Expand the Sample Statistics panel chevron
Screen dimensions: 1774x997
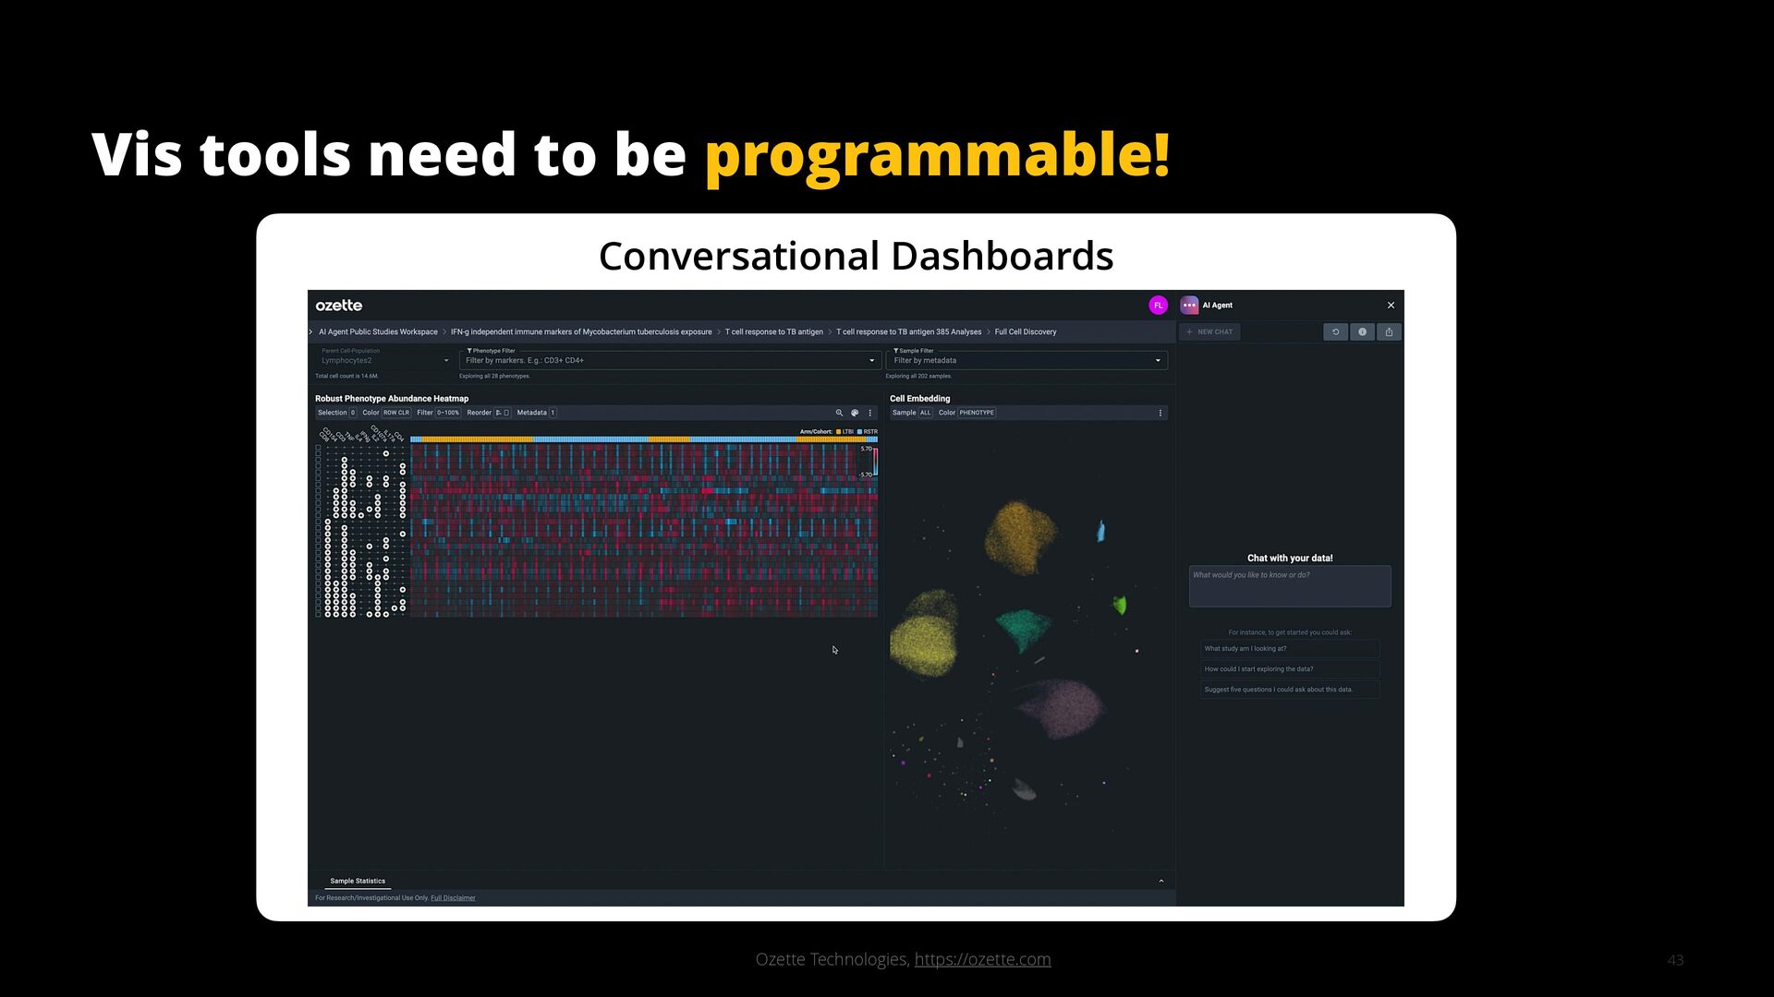tap(1161, 881)
